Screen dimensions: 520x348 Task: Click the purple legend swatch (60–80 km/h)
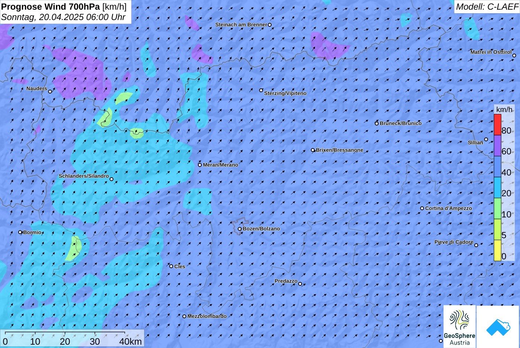497,146
